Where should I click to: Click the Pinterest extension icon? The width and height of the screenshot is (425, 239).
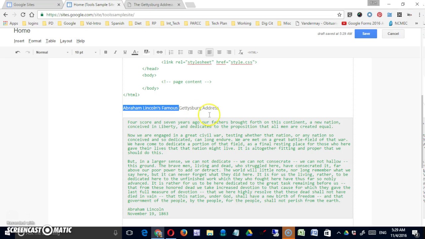tap(380, 15)
